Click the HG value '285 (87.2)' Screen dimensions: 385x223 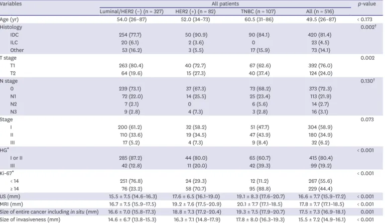click(x=131, y=158)
